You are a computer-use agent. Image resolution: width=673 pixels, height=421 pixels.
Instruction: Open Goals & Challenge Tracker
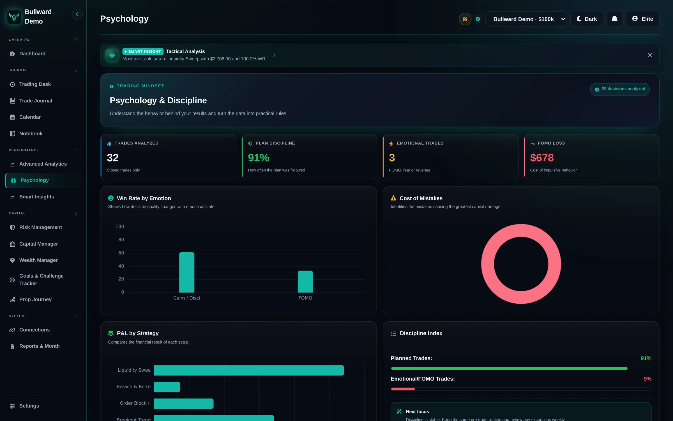(43, 280)
